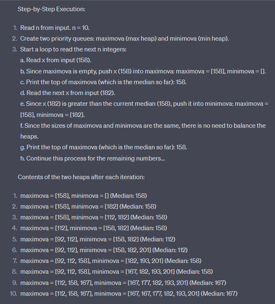Click the 'Create two priority queues' step
275x304 pixels.
point(124,39)
